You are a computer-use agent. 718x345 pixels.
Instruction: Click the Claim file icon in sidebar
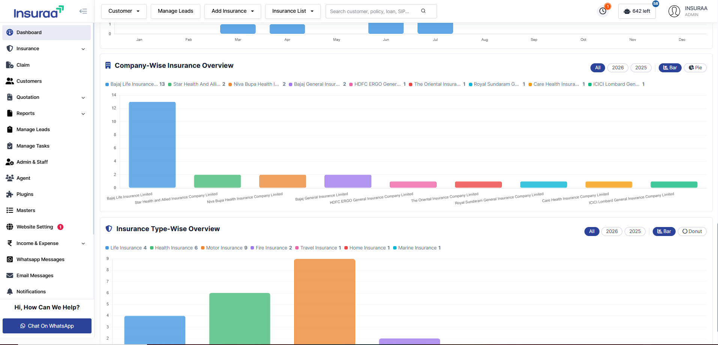click(x=10, y=65)
